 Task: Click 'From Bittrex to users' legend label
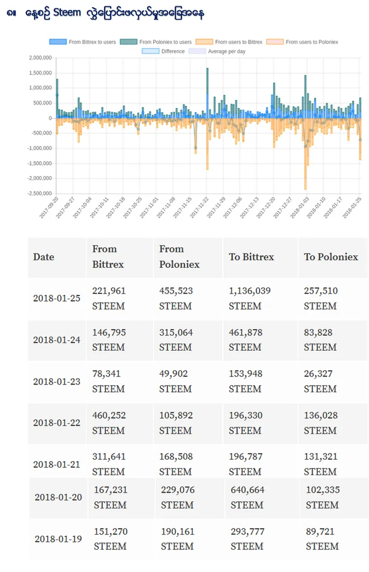(92, 42)
